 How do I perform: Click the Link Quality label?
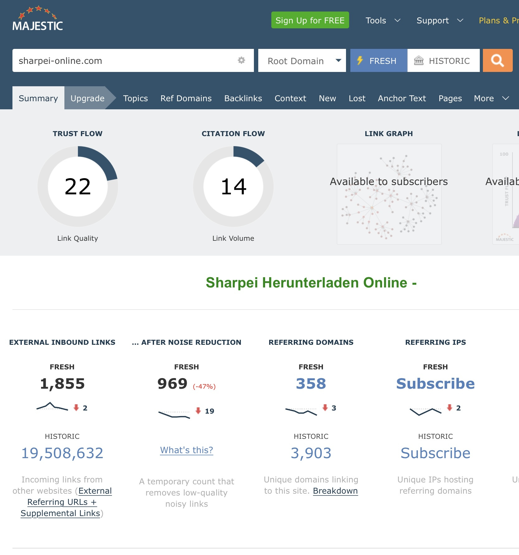pyautogui.click(x=77, y=238)
